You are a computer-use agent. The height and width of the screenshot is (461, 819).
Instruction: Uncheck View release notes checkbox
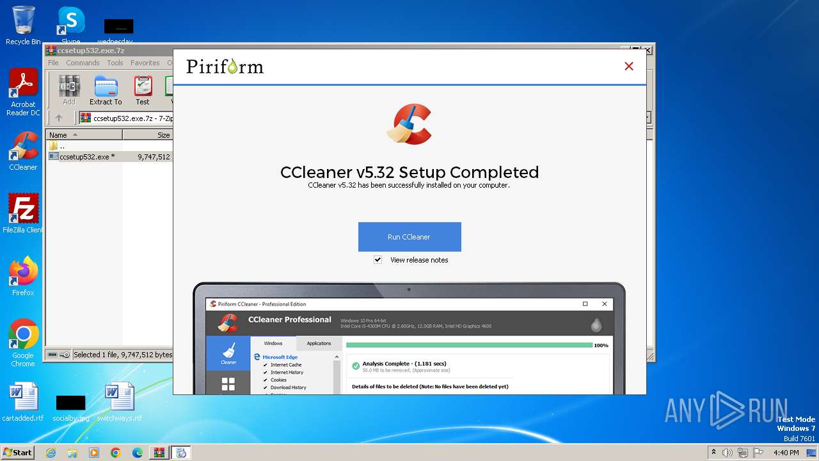click(378, 260)
